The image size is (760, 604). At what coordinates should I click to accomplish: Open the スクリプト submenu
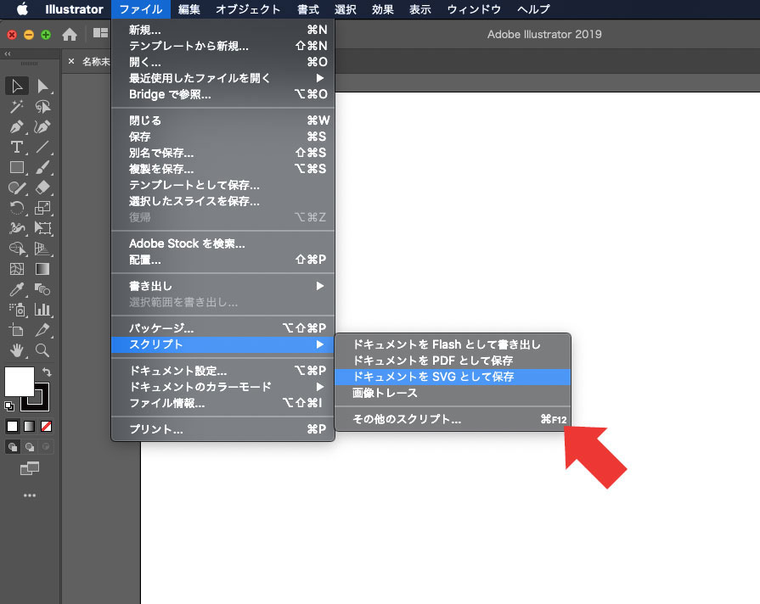coord(223,344)
